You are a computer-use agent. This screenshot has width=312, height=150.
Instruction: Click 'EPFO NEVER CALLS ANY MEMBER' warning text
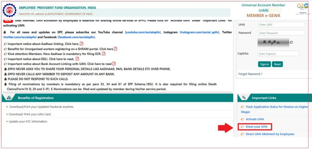pyautogui.click(x=61, y=74)
